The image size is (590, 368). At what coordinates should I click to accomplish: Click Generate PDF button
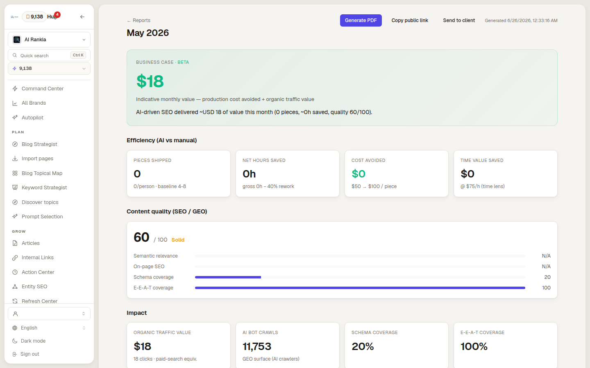pos(361,20)
